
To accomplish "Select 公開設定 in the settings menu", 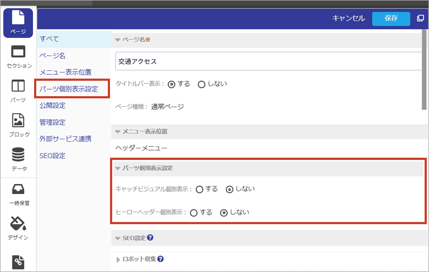I will click(53, 106).
